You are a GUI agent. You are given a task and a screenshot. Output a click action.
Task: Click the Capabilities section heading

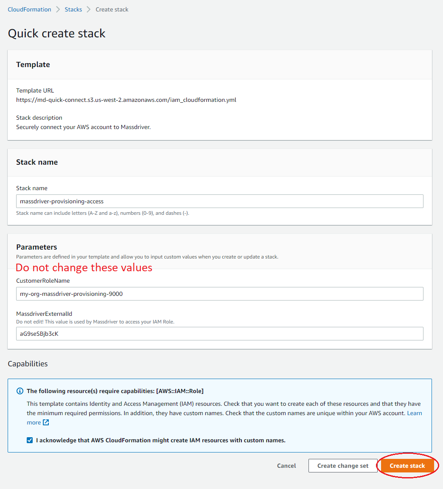point(28,364)
